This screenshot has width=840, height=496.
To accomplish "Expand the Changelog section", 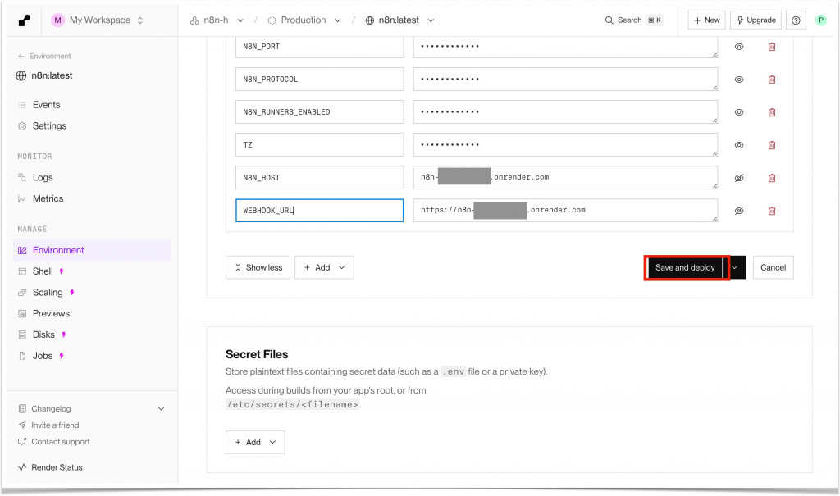I will tap(162, 409).
